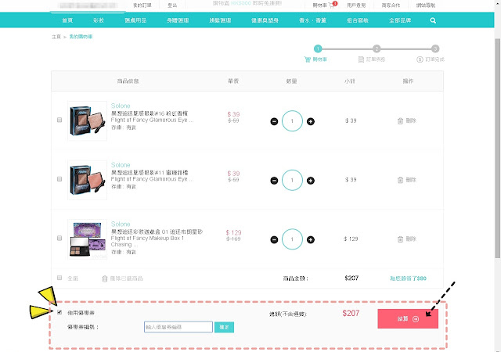Open the 健康與塑身 menu item
The width and height of the screenshot is (501, 352).
265,20
